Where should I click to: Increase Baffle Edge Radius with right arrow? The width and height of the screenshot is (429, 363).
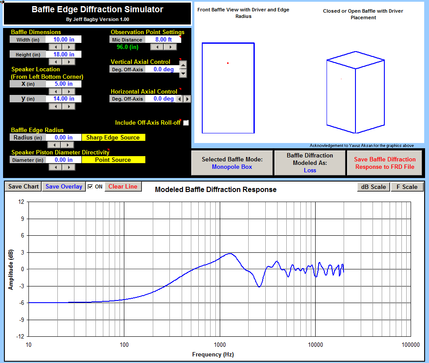tap(68, 145)
